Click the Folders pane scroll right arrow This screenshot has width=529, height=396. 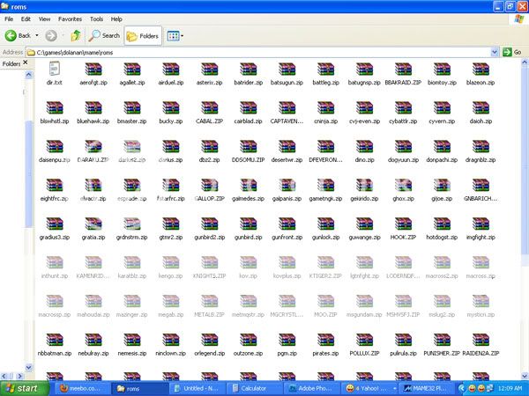[19, 376]
